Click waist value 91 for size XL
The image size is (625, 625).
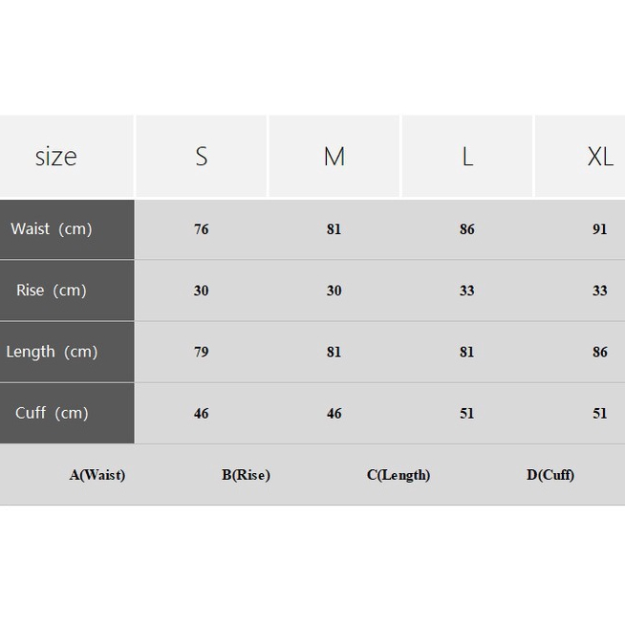599,229
